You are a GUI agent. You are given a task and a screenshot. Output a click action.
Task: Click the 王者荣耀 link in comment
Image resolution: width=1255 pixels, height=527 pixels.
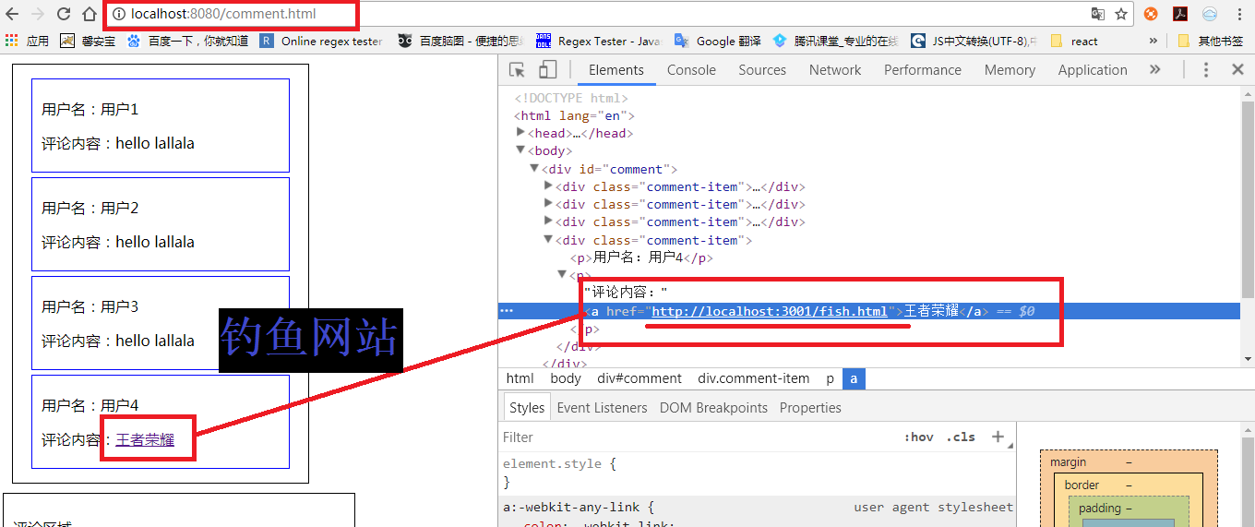click(145, 440)
